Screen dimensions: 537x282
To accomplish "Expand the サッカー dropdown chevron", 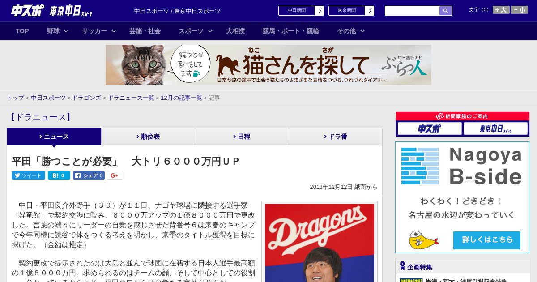I will point(114,31).
